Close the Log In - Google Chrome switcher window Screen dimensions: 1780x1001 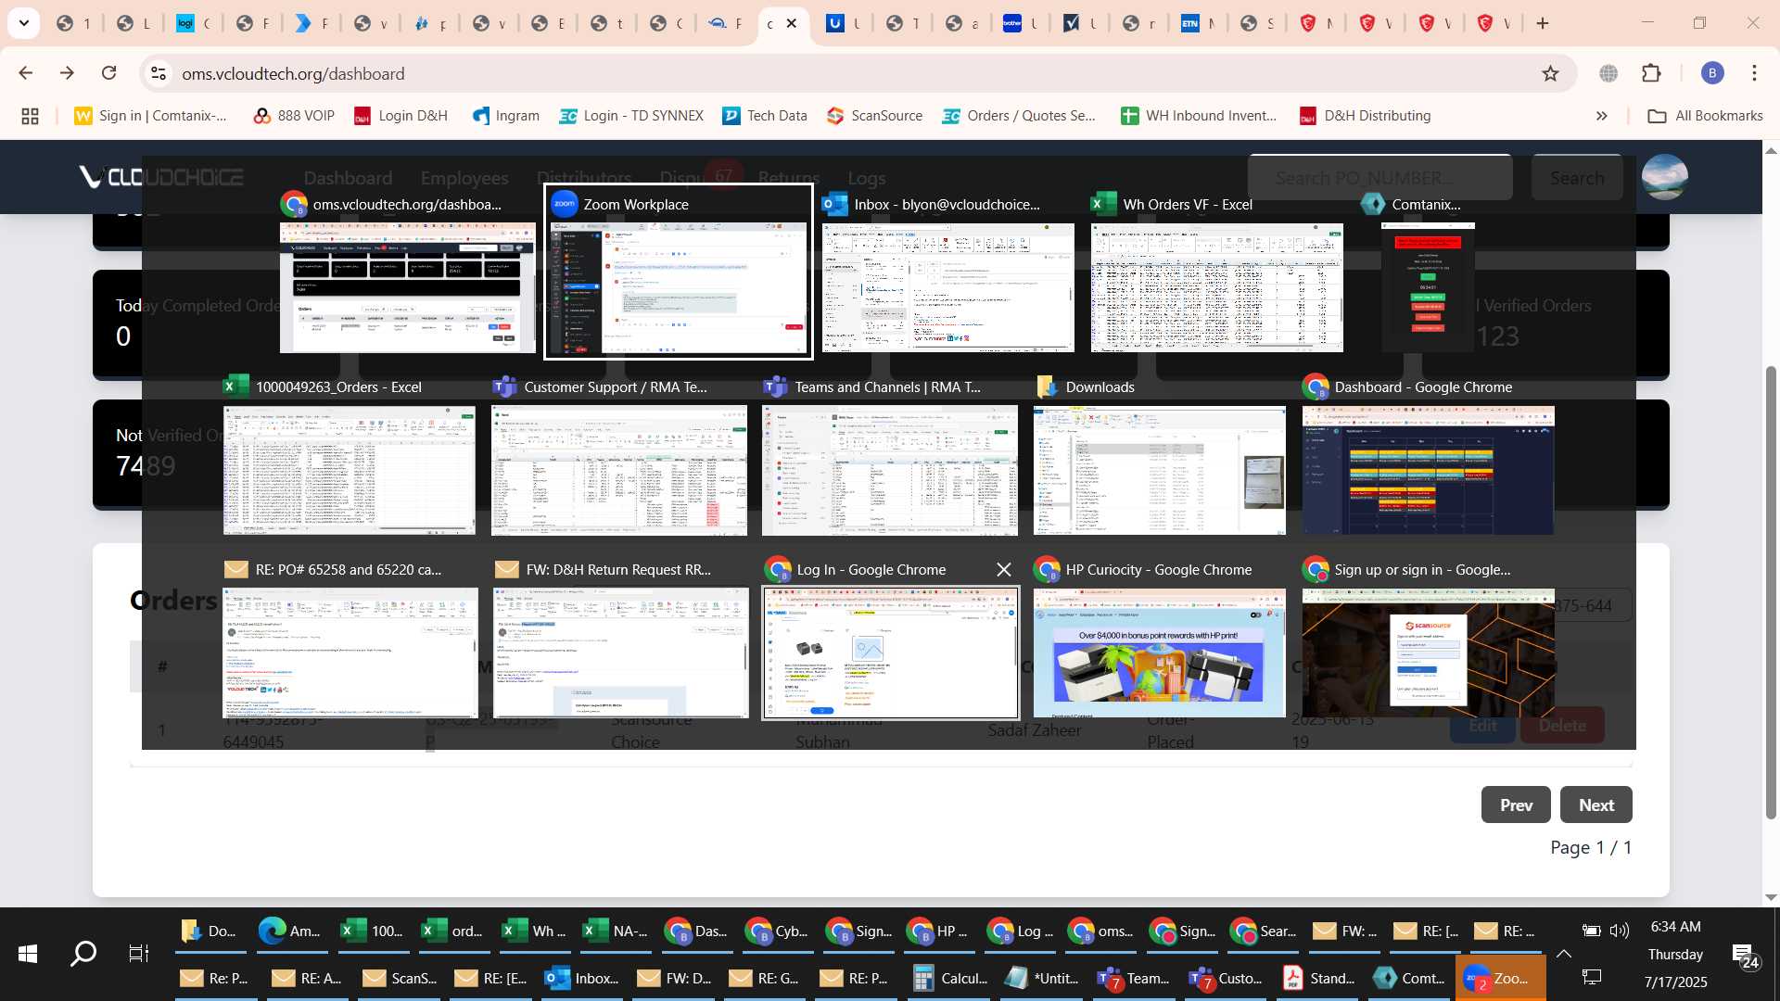tap(1004, 570)
